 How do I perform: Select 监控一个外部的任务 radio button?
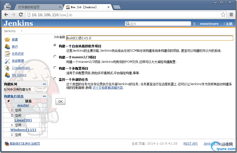click(55, 79)
